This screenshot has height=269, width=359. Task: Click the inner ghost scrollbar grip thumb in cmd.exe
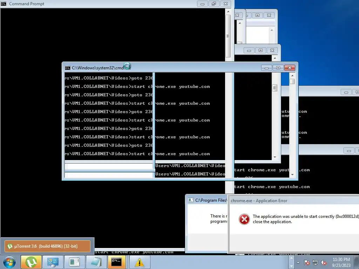click(275, 88)
